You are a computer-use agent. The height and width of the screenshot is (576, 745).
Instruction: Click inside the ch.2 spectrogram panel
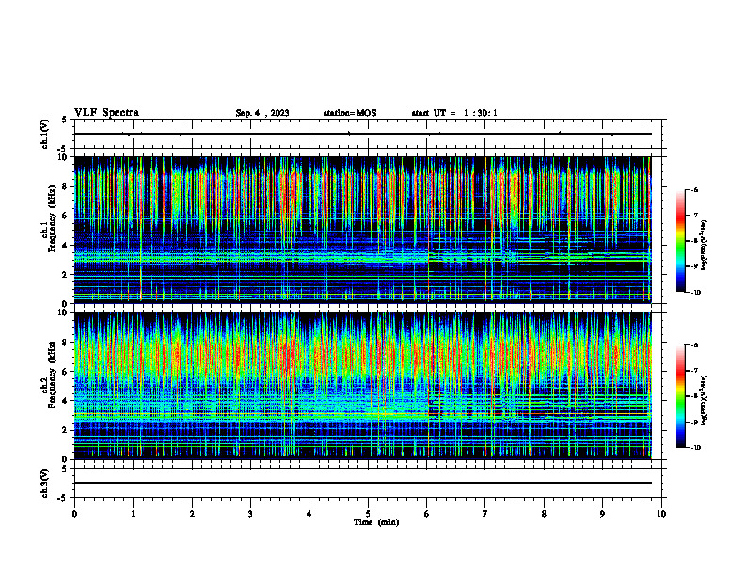click(x=363, y=386)
